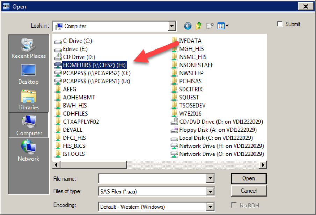This screenshot has height=215, width=316.
Task: Select the SDCITRIX folder
Action: (x=187, y=89)
